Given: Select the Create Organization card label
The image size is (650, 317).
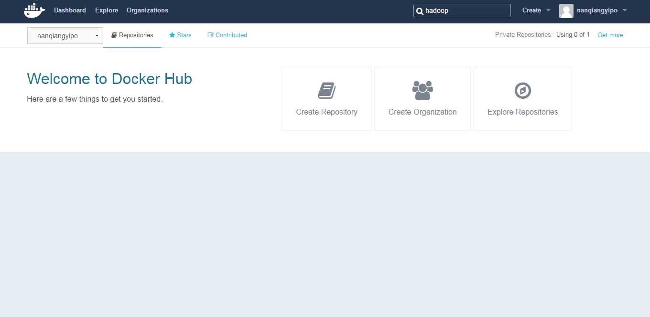Looking at the screenshot, I should click(422, 112).
